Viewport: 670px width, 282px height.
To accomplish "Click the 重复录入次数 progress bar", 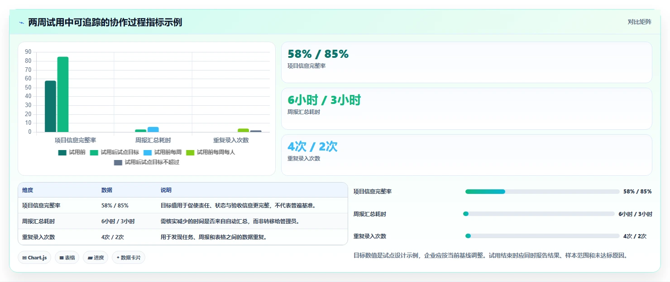I will [542, 236].
